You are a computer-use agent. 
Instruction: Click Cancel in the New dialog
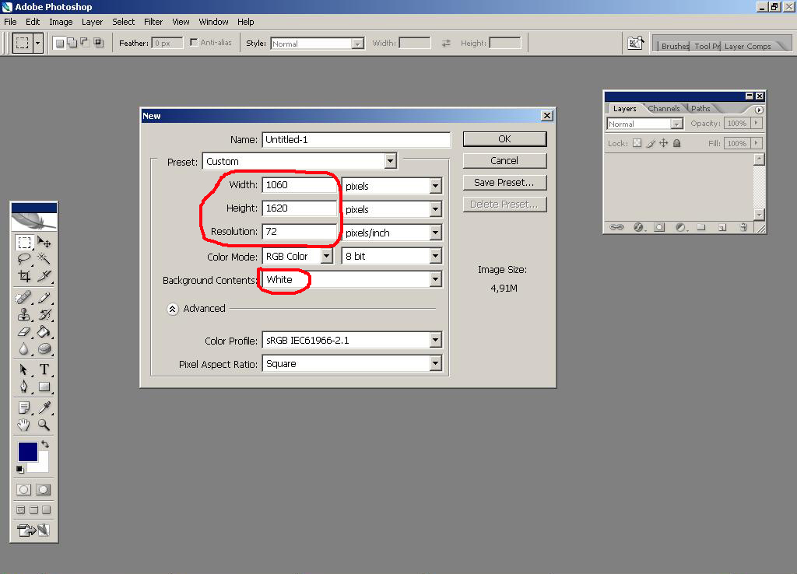click(504, 161)
